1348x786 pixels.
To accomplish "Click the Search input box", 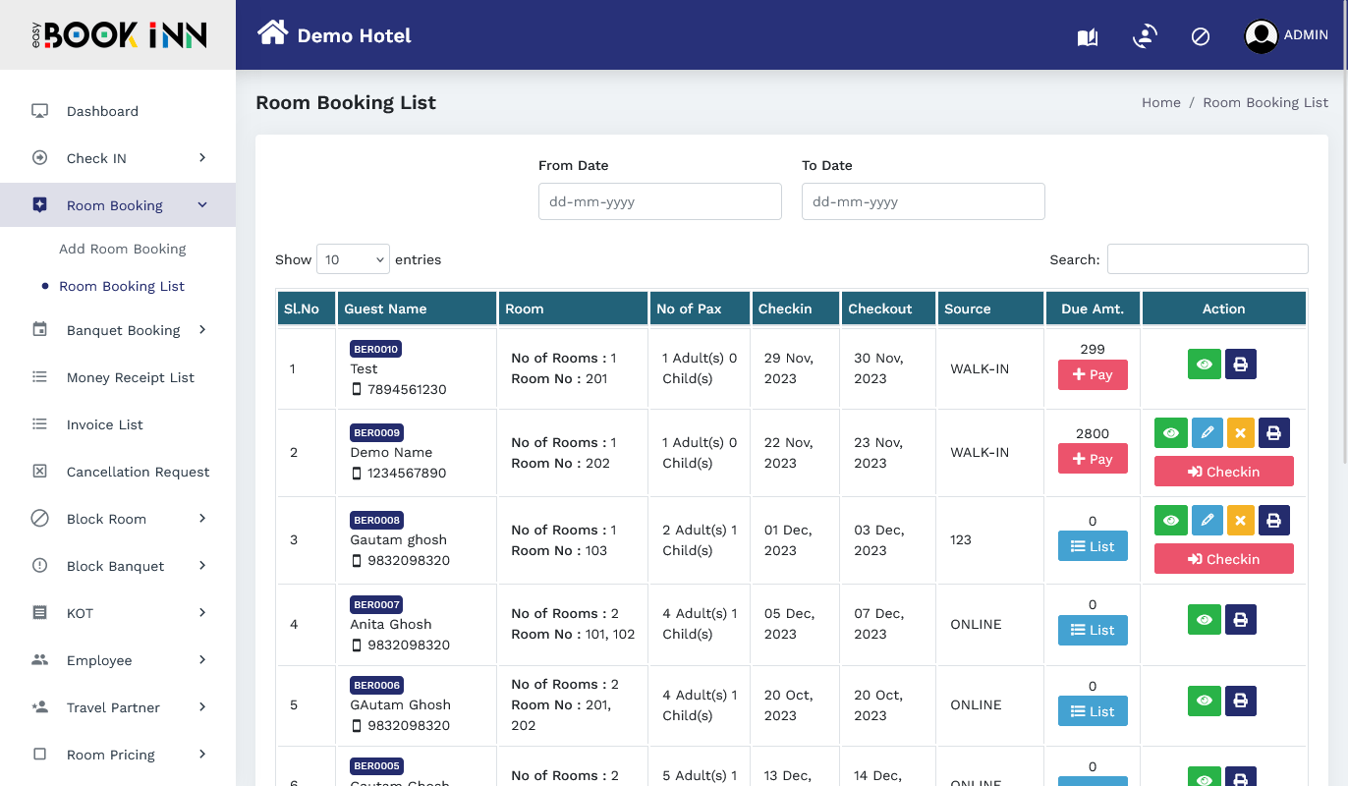I will (x=1207, y=259).
